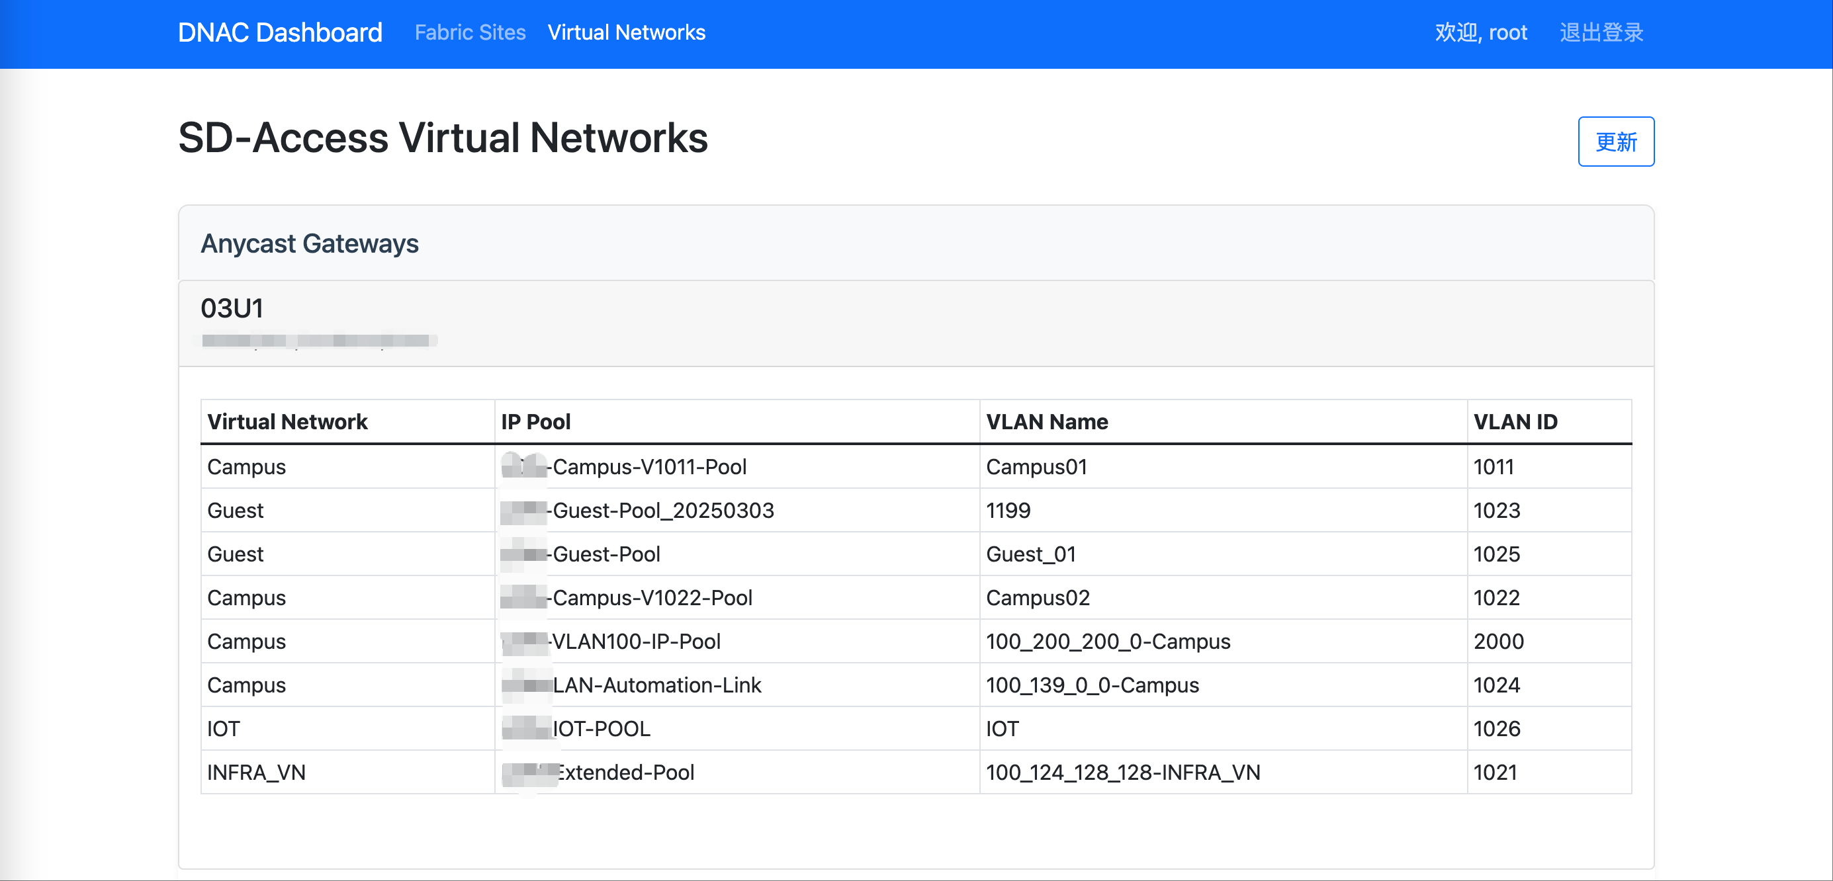Screen dimensions: 1833x881
Task: Select the Guest_01 VLAN name cell
Action: point(1223,554)
